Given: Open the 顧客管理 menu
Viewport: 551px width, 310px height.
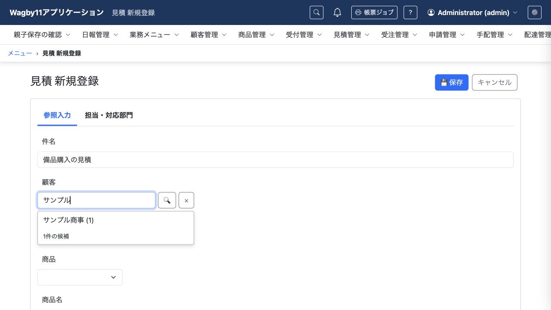Looking at the screenshot, I should click(x=208, y=35).
